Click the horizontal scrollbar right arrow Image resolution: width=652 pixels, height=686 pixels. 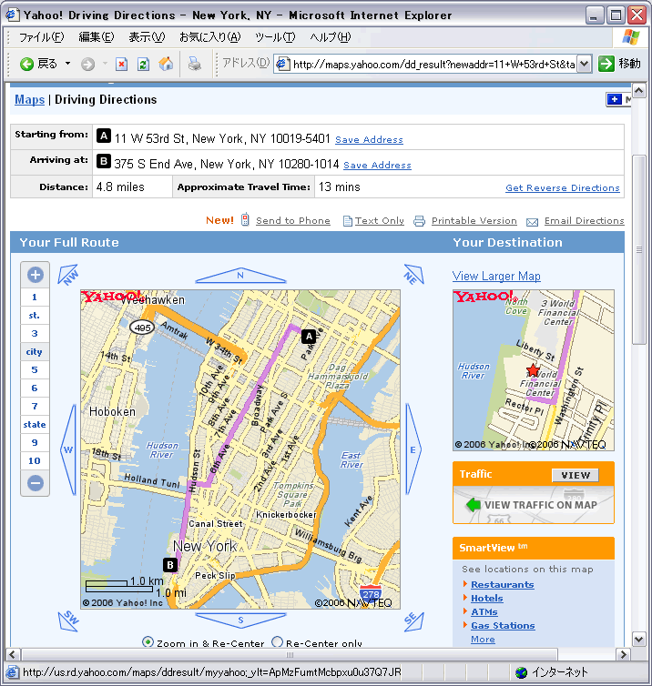pyautogui.click(x=623, y=655)
